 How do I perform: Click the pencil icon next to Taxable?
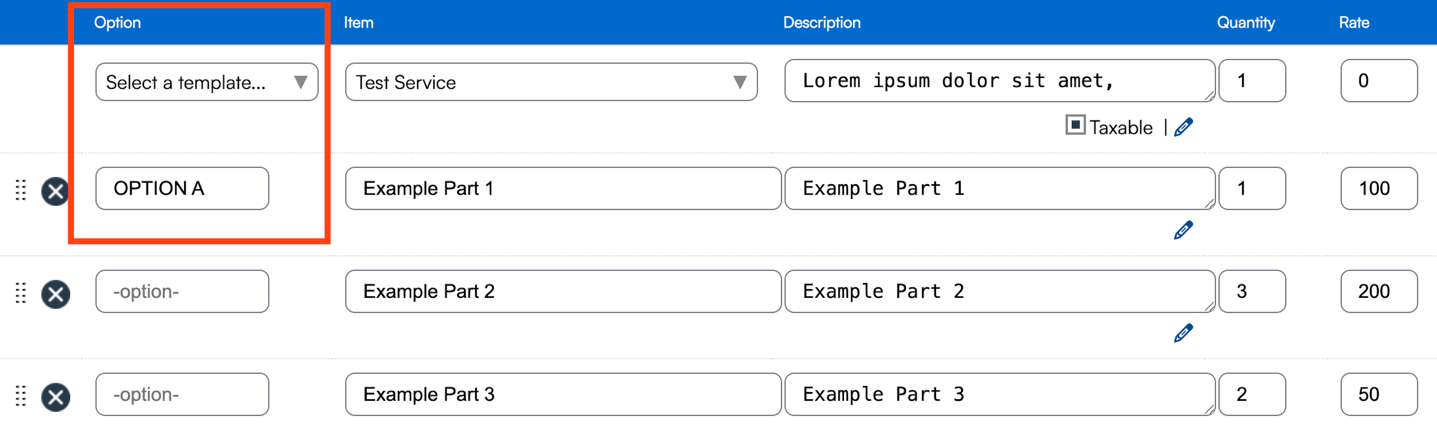click(1183, 127)
